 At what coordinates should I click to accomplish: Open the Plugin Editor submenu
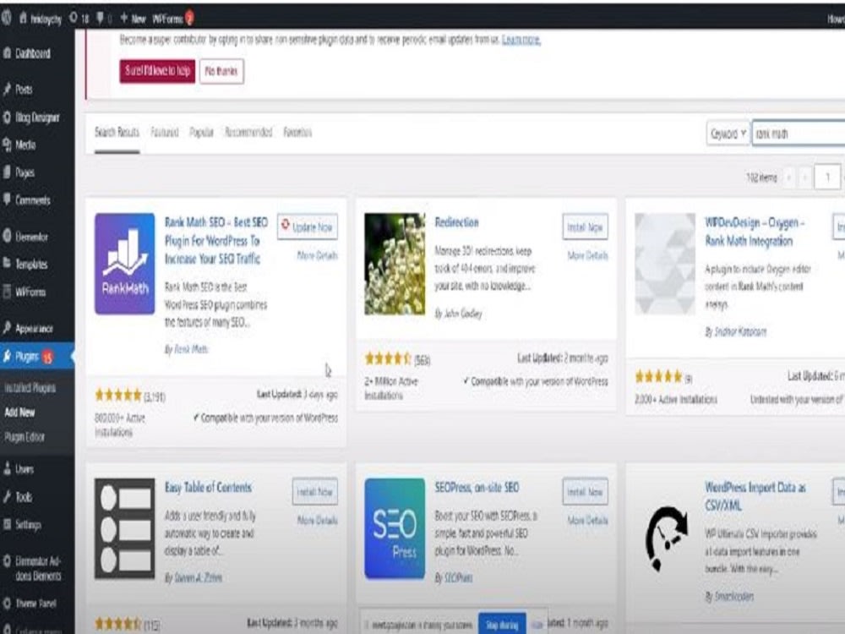pos(25,437)
